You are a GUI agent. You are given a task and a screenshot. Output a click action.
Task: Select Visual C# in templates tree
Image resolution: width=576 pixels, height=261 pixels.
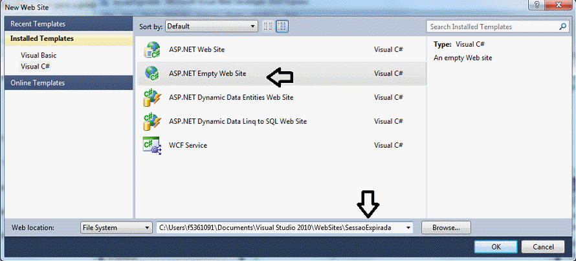pyautogui.click(x=35, y=67)
